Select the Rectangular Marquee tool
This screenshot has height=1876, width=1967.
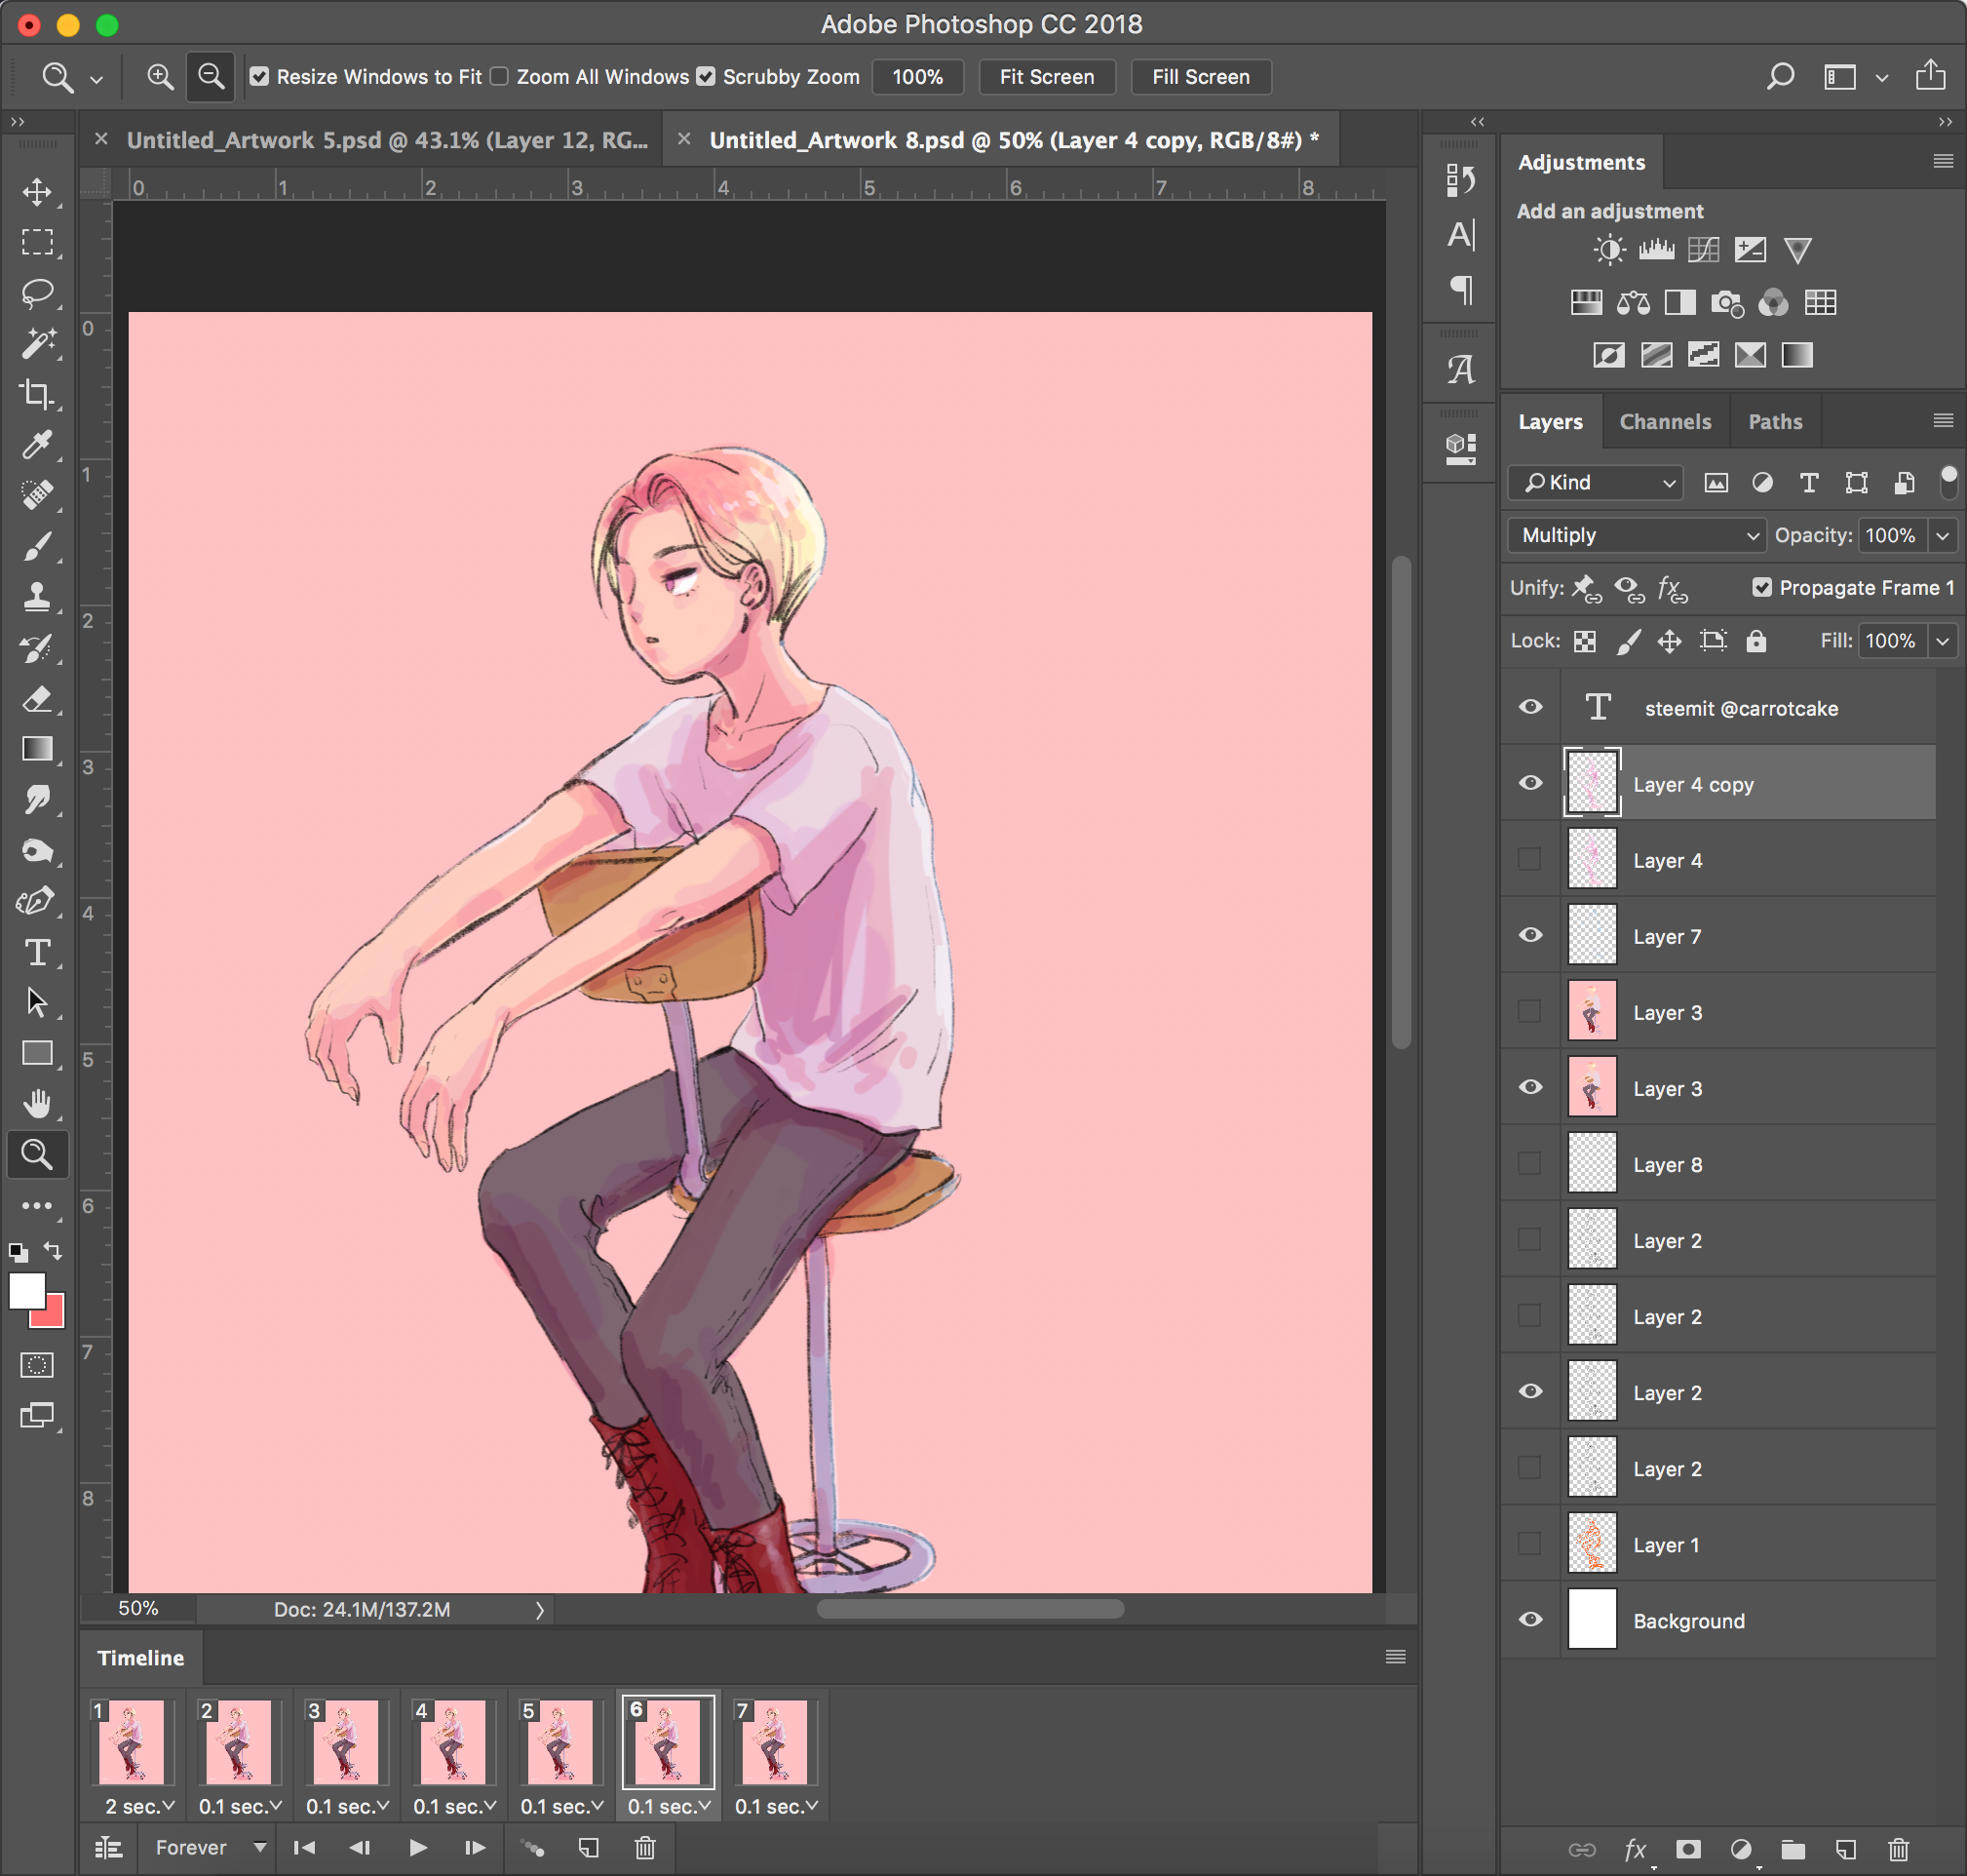(x=38, y=243)
